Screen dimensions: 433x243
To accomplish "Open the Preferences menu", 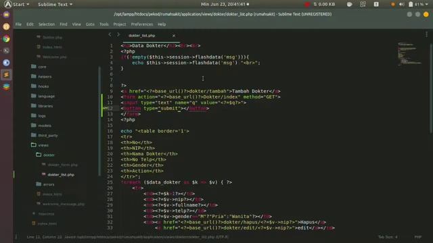I will point(142,24).
